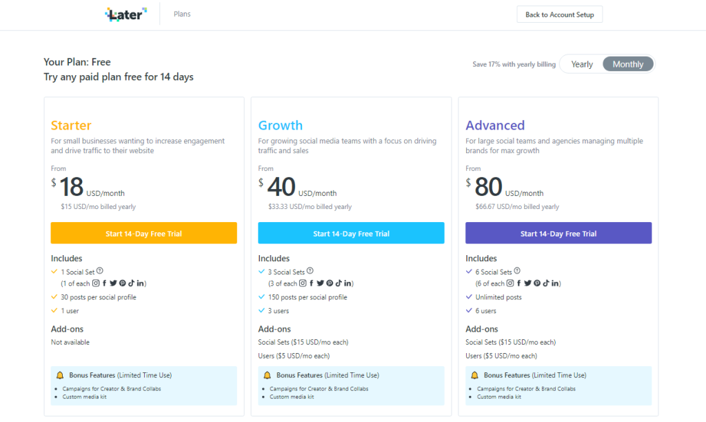The height and width of the screenshot is (422, 706).
Task: Click the "$33.33 USD/mo billed yearly" note
Action: 310,207
